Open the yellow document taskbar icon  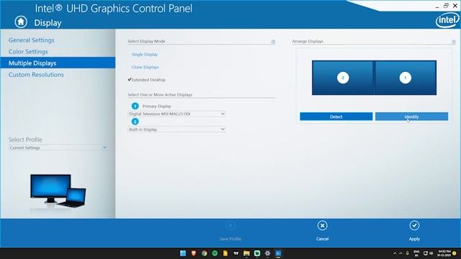225,253
